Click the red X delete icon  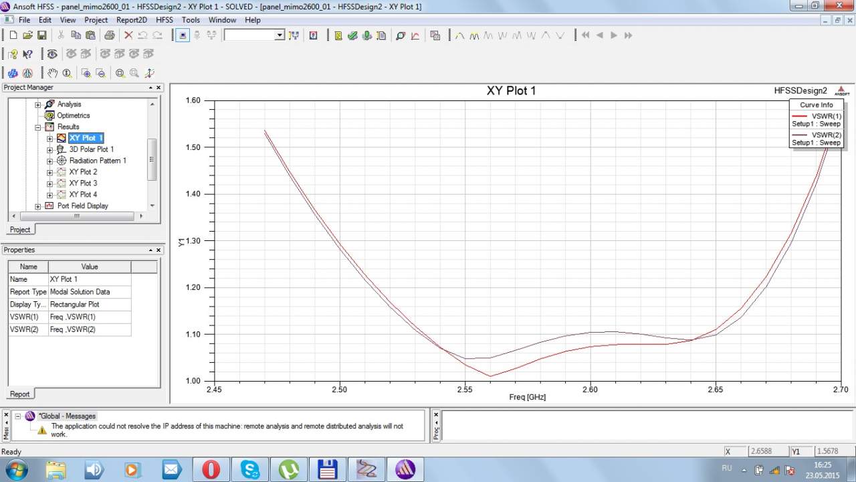coord(128,35)
